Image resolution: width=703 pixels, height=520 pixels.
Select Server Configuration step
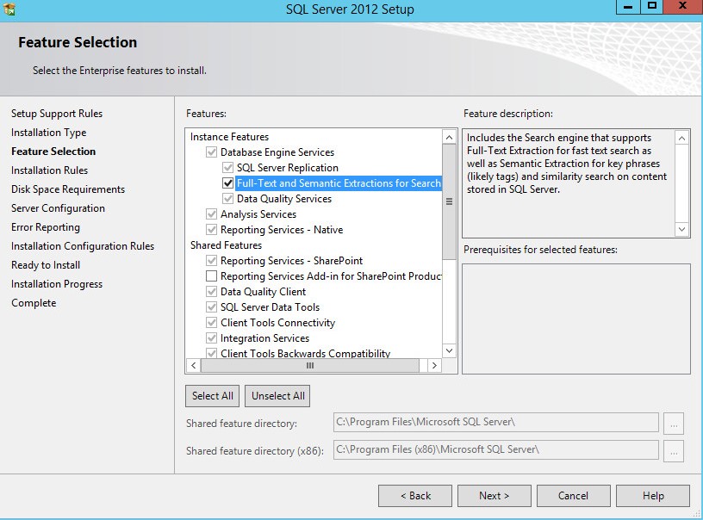pos(58,208)
